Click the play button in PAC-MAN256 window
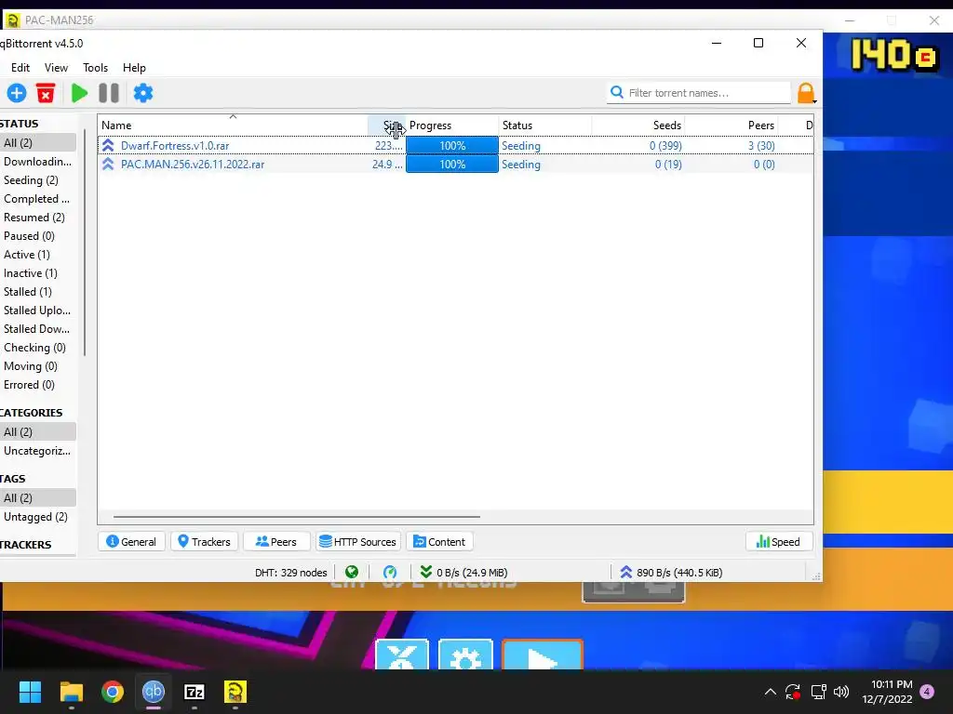Image resolution: width=953 pixels, height=714 pixels. pyautogui.click(x=543, y=655)
